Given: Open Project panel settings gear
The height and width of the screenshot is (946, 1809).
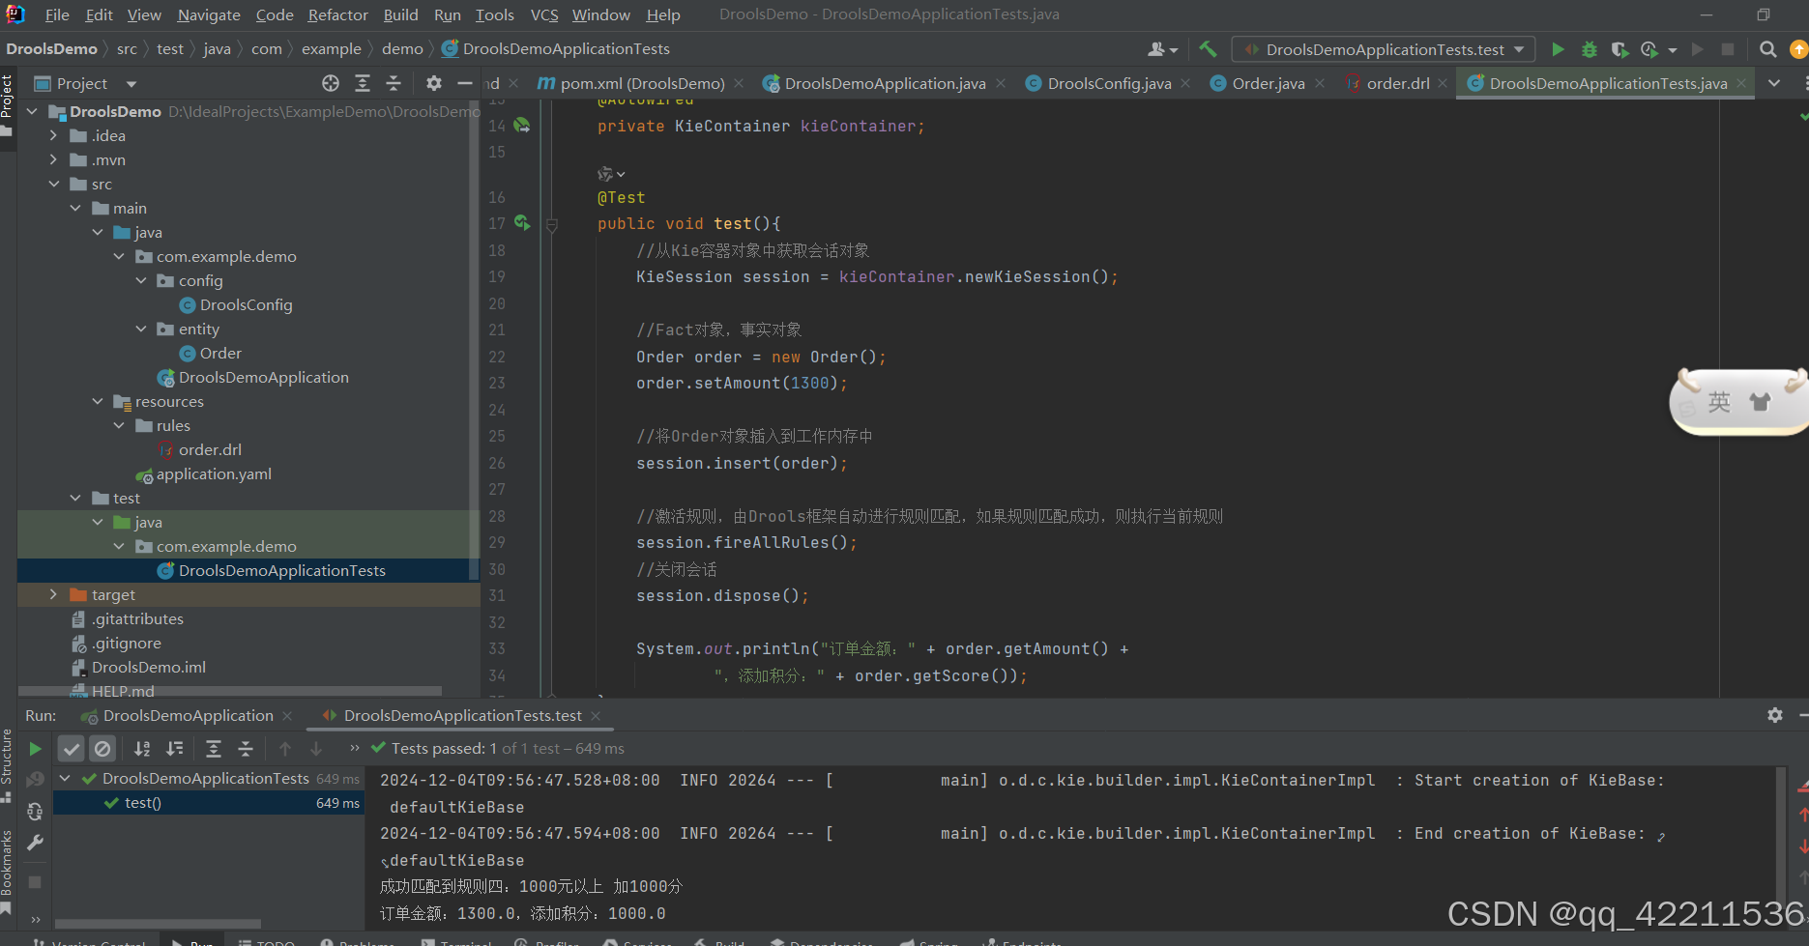Looking at the screenshot, I should point(434,83).
